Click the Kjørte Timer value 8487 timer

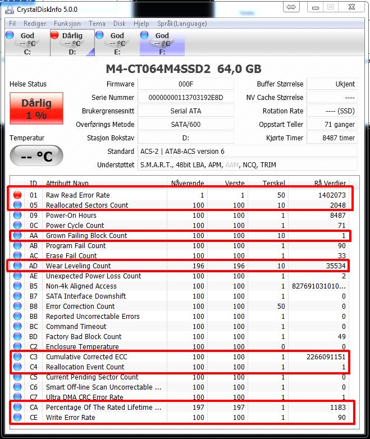click(332, 138)
